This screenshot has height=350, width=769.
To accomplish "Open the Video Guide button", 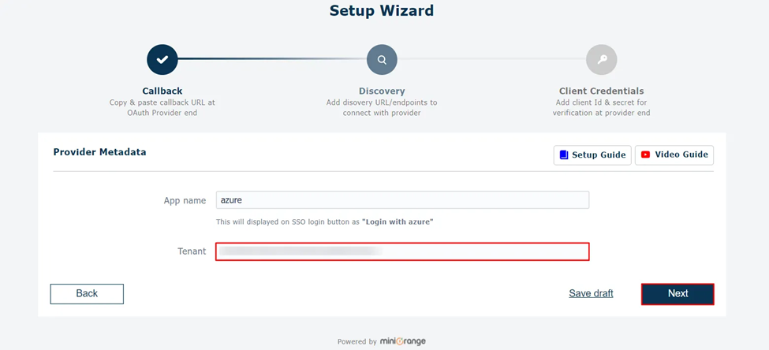I will 674,155.
